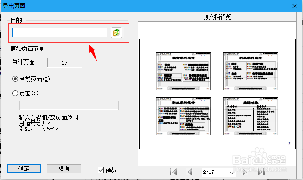Click the bottom-right slide in preview

pyautogui.click(x=251, y=116)
